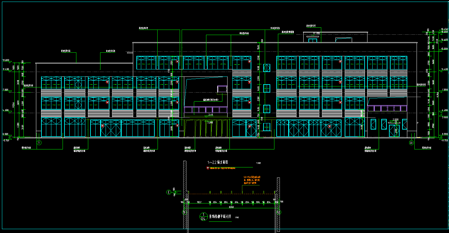Click the 17.700 elevation mark on roof

click(316, 33)
